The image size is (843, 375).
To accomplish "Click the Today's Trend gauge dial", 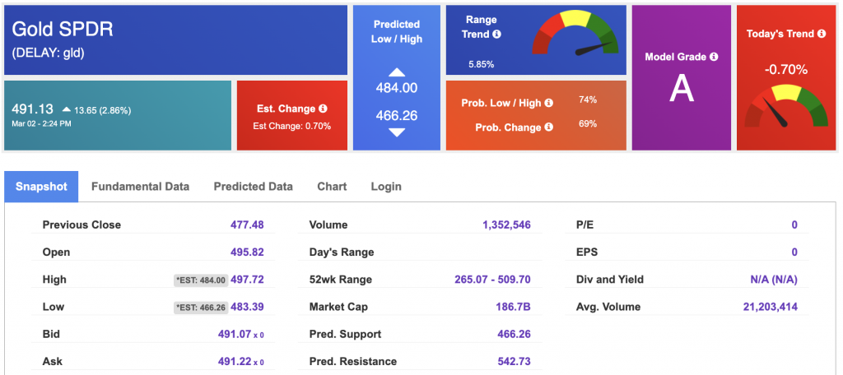I will pyautogui.click(x=785, y=107).
